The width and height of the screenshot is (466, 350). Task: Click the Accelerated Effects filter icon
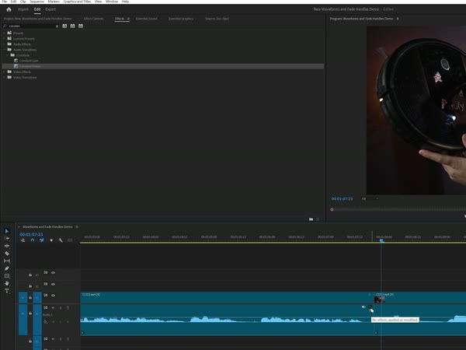point(64,26)
